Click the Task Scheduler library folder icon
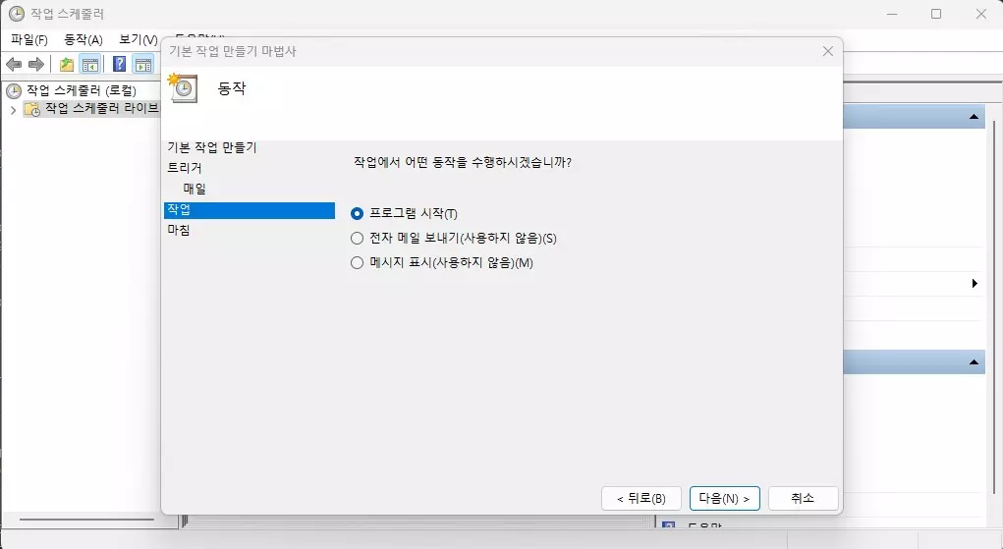Viewport: 1003px width, 549px height. [32, 109]
